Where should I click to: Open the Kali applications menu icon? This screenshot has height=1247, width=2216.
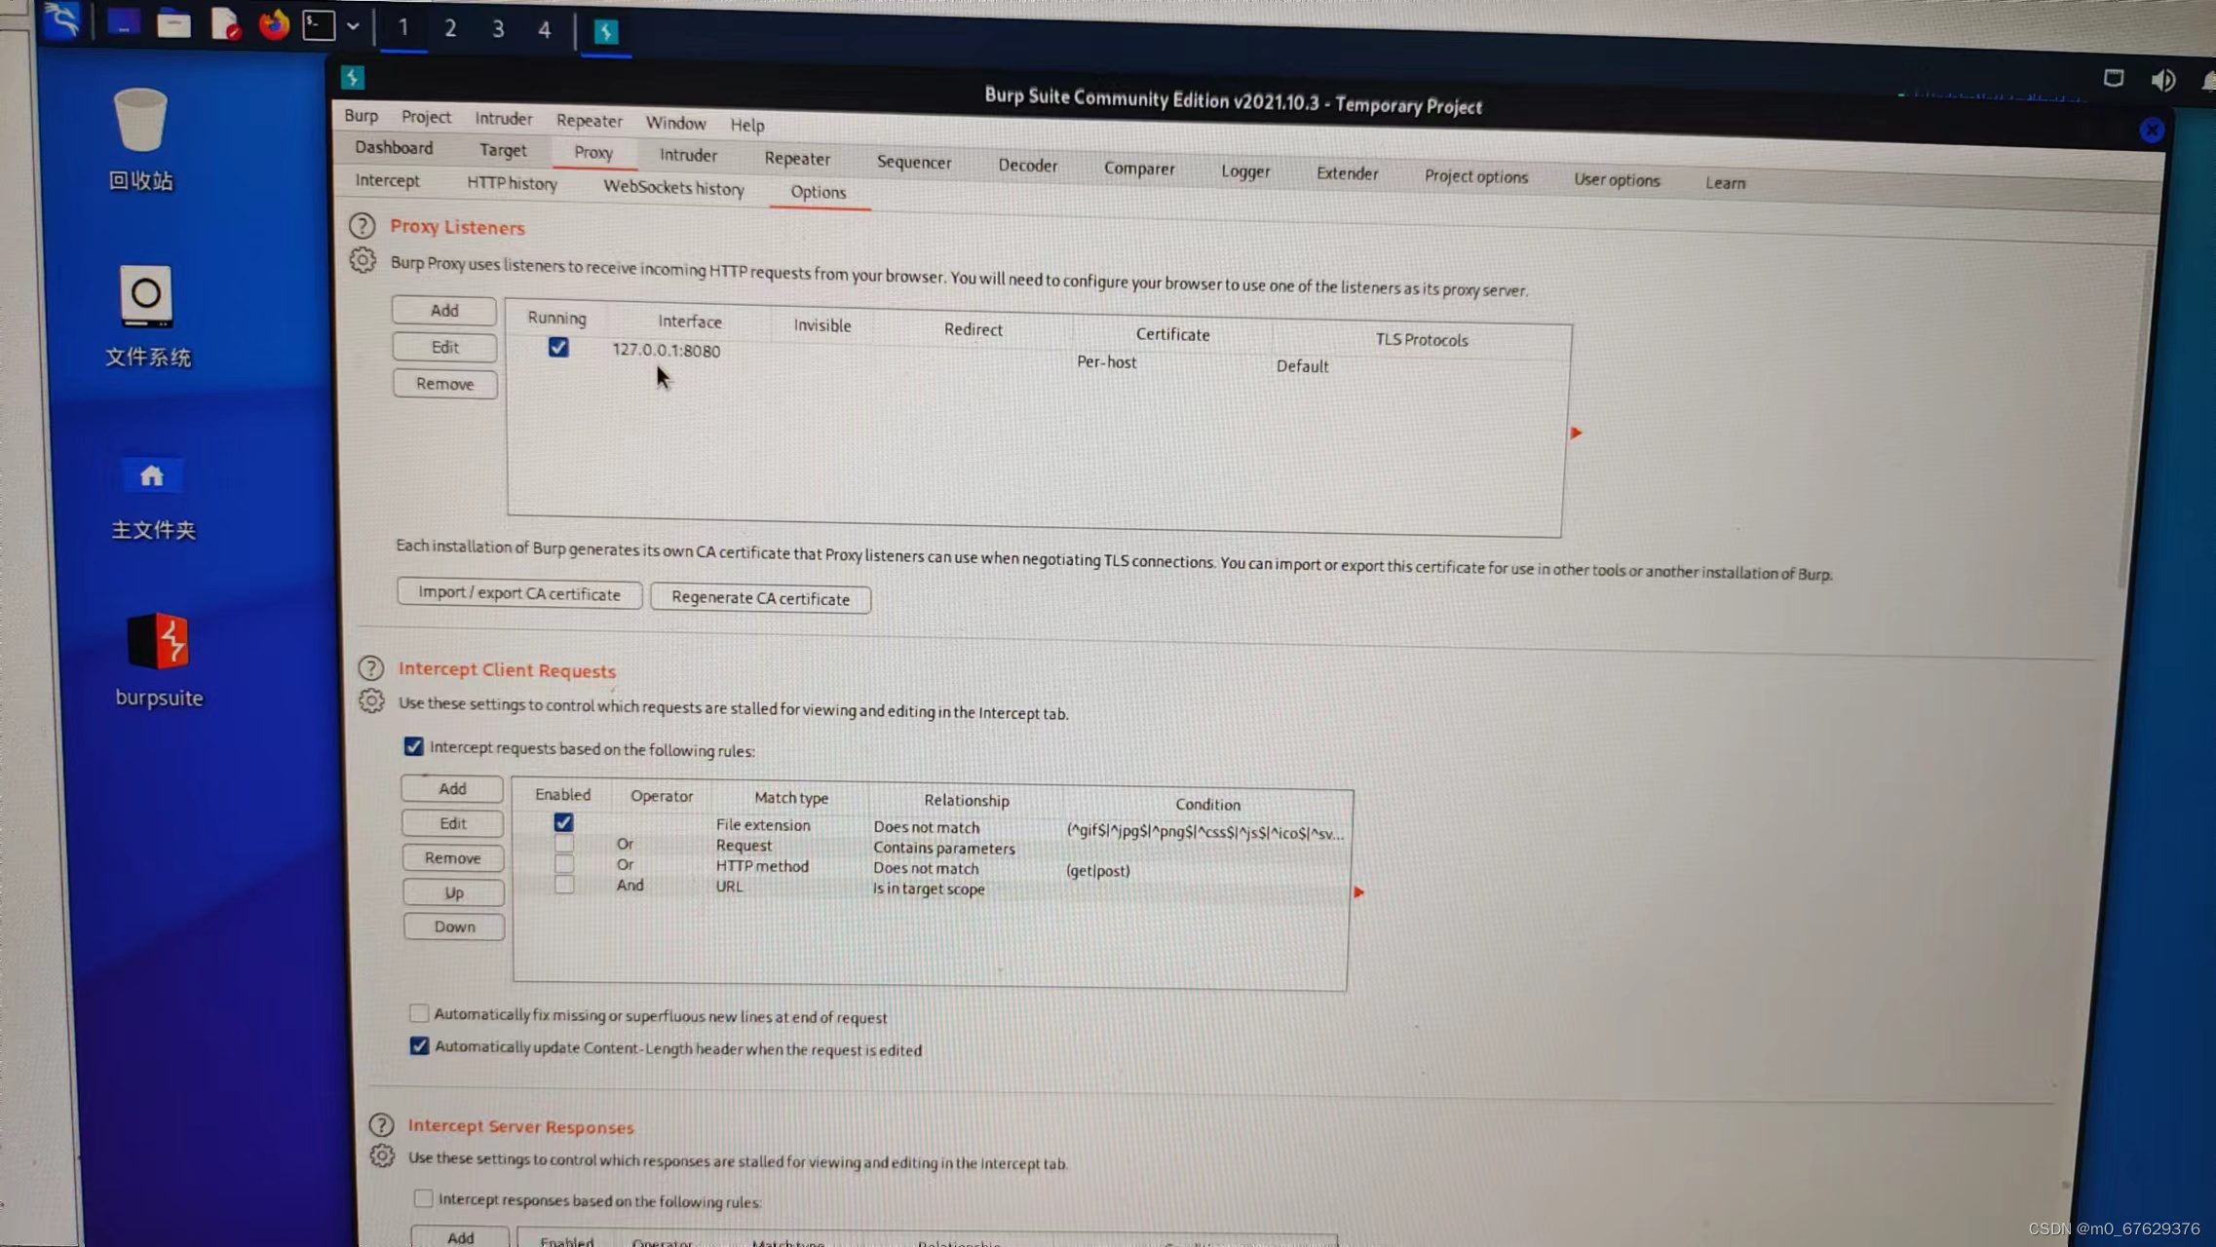click(x=60, y=20)
